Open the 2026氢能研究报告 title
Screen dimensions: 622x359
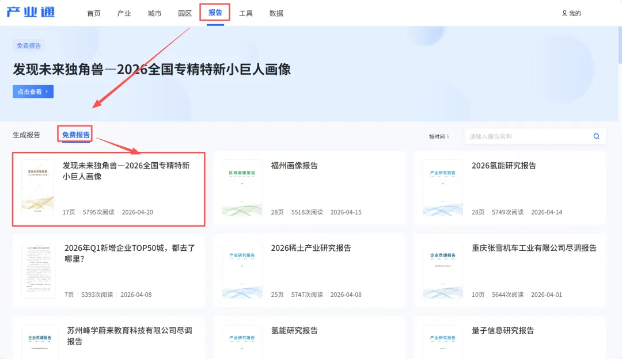coord(504,166)
